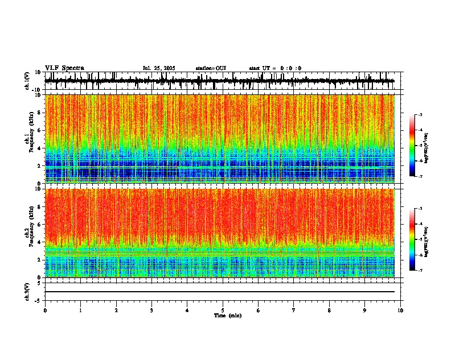This screenshot has width=451, height=348.
Task: Click the "6" kHz tick on ch.1 spectrogram axis
Action: [39, 131]
